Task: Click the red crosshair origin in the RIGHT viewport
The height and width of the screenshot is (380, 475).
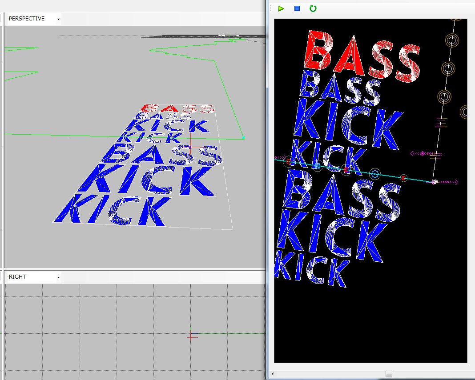Action: (191, 337)
